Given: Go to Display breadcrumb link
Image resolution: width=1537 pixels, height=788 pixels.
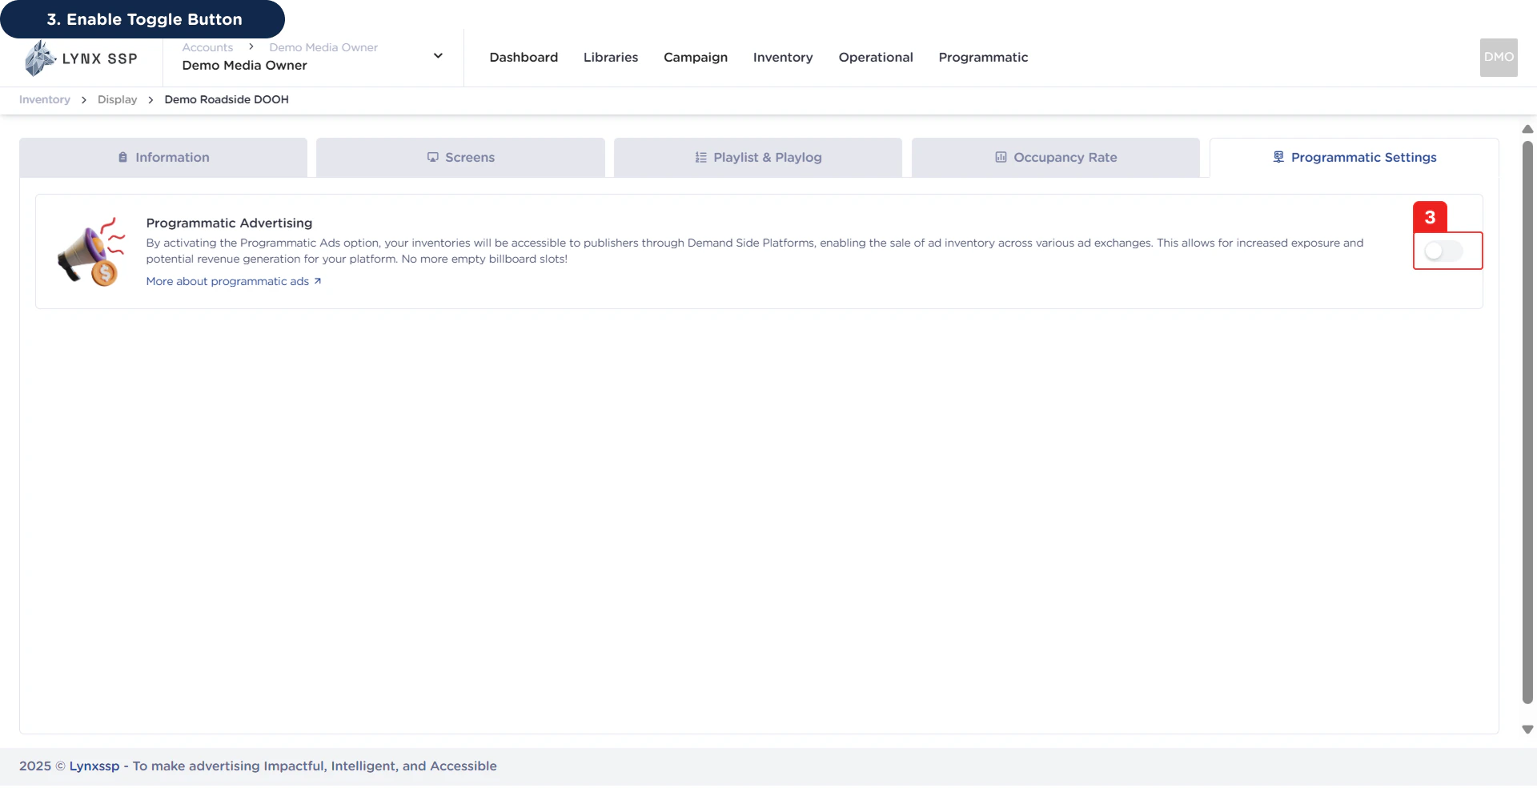Looking at the screenshot, I should coord(118,100).
